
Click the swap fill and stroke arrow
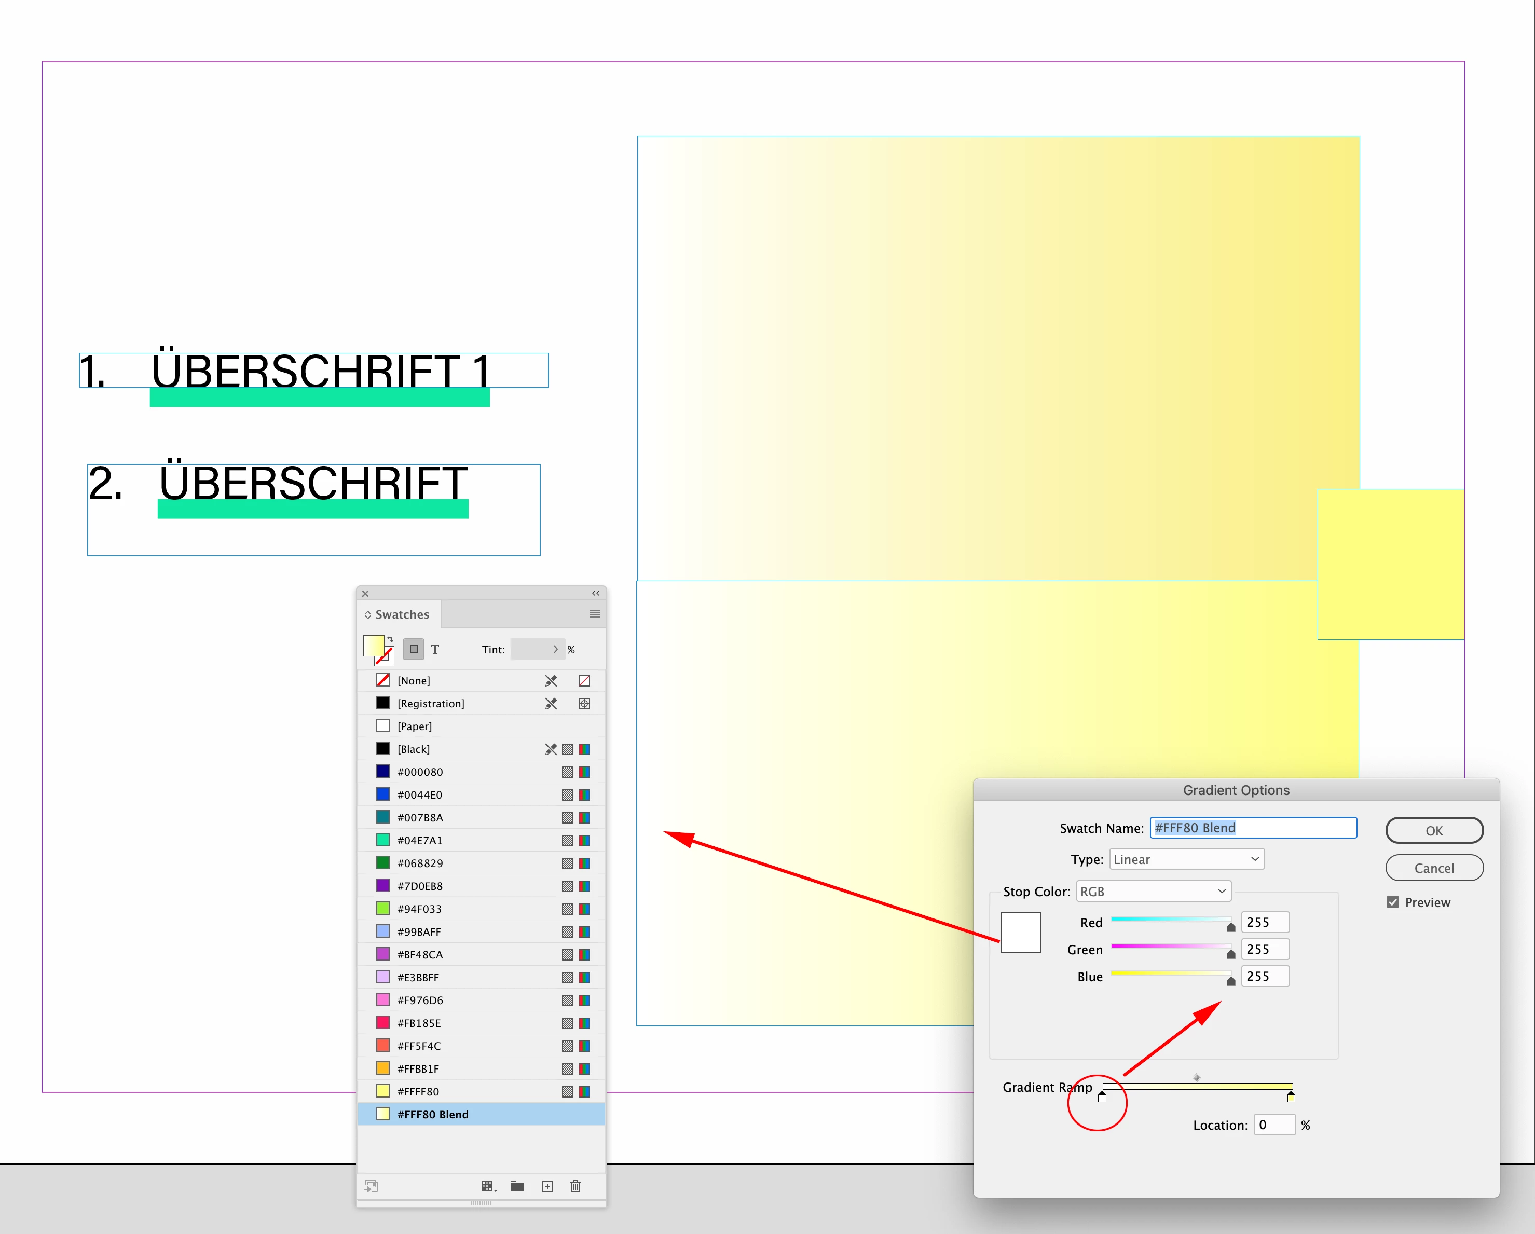390,639
